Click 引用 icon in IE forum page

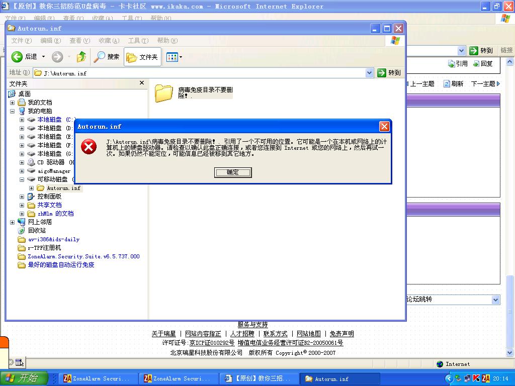pos(452,64)
